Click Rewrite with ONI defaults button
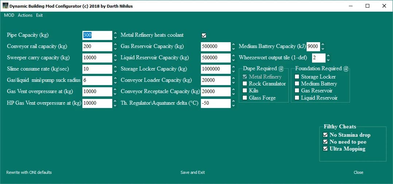 (29, 172)
